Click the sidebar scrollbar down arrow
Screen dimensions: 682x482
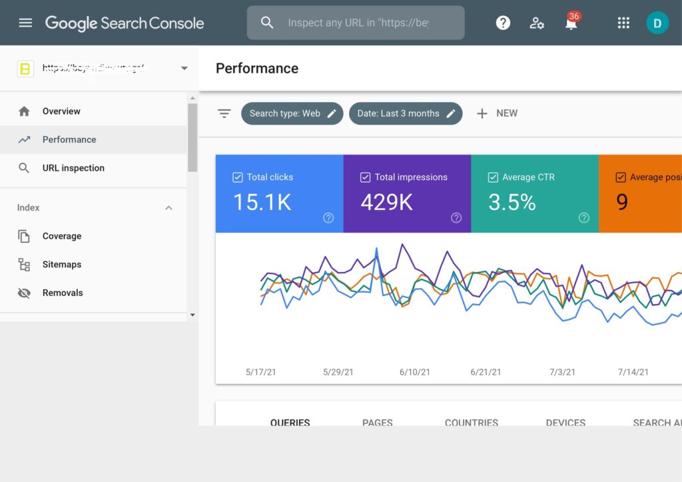(x=192, y=315)
